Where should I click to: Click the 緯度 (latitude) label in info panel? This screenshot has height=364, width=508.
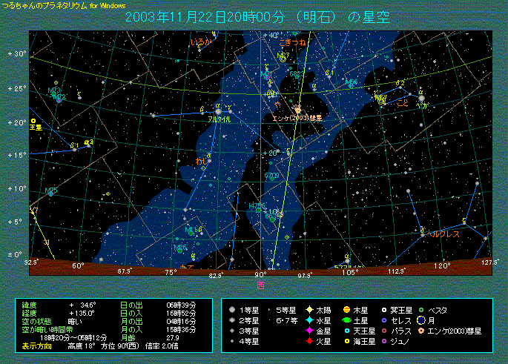(30, 305)
